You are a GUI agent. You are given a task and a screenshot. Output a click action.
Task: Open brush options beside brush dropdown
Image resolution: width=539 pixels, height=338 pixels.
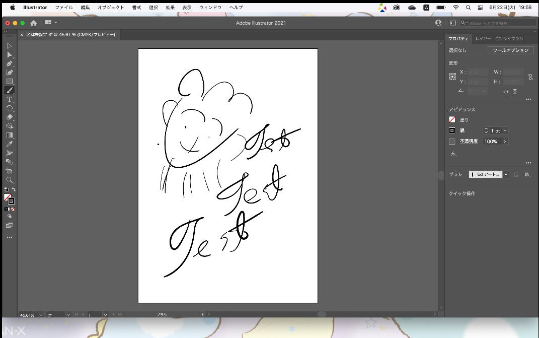[516, 174]
